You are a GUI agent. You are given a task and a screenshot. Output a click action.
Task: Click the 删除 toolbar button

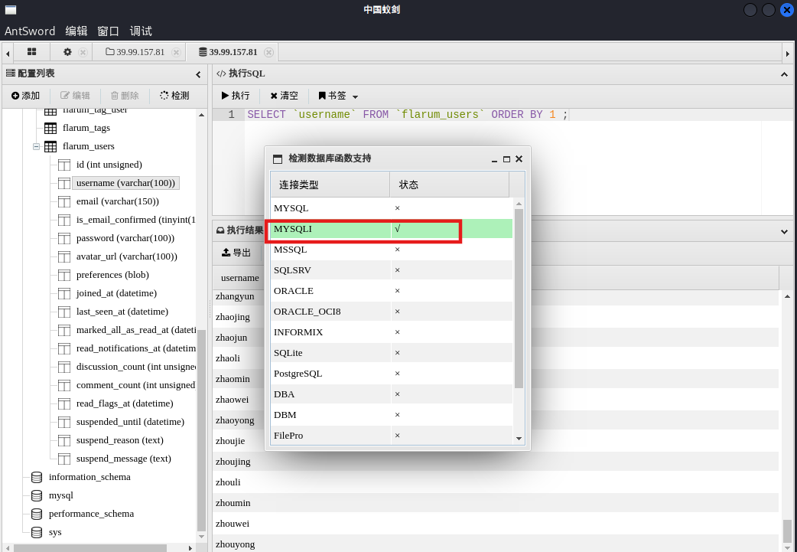point(125,96)
